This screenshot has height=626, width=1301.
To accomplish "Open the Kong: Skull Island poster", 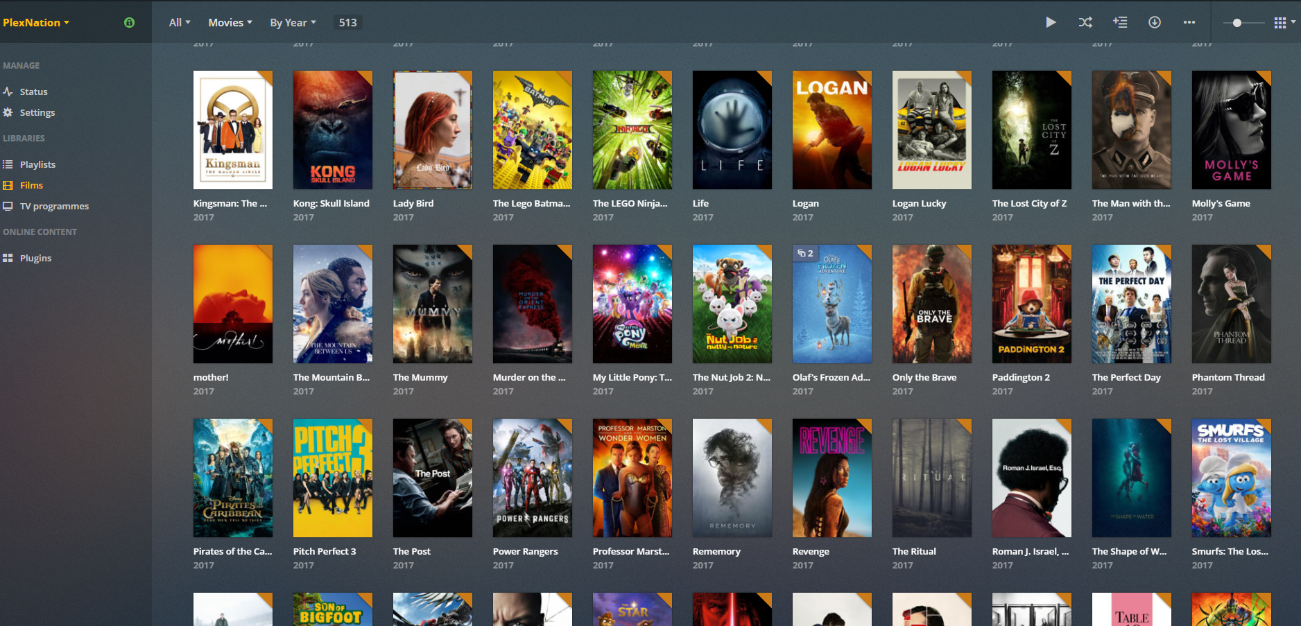I will coord(333,130).
